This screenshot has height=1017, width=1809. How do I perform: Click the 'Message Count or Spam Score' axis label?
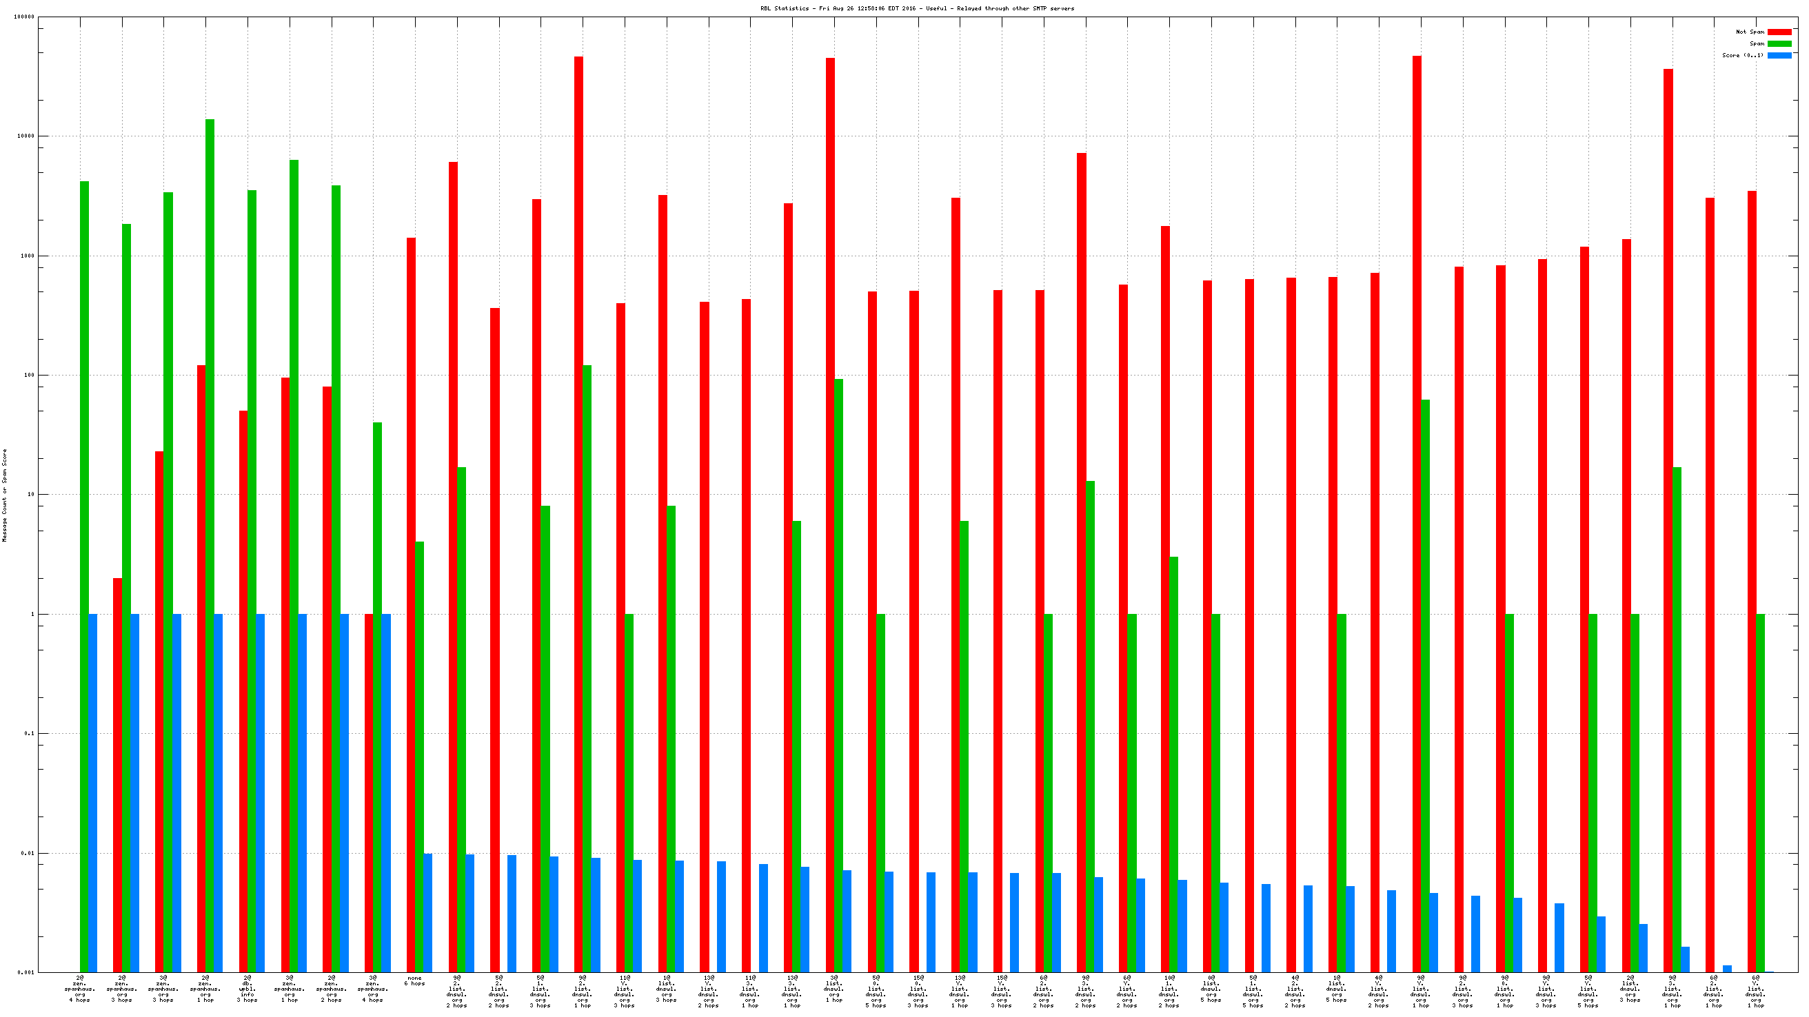click(5, 495)
